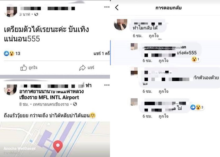Open the avatar of the ทำไมกลับได้ commenter
Image resolution: width=220 pixels, height=157 pixels.
121,24
